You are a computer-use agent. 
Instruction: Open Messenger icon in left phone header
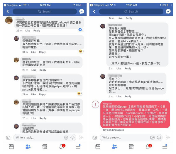coord(82,11)
